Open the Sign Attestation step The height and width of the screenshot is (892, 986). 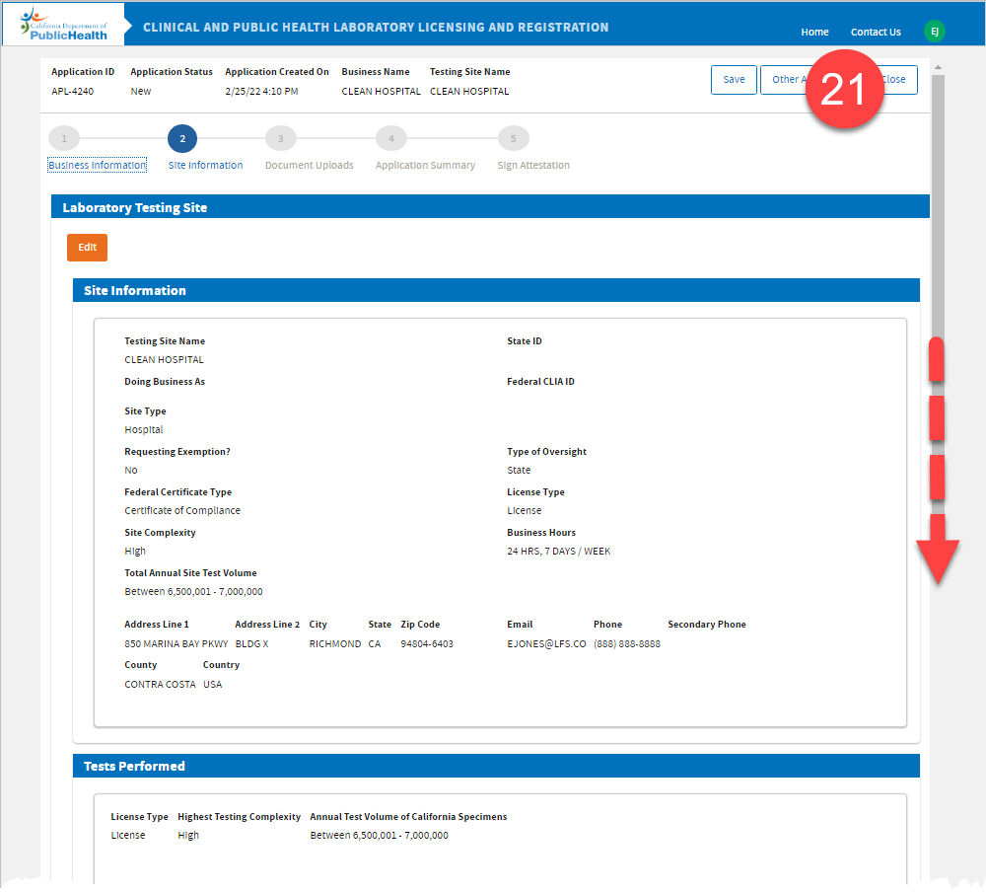coord(533,165)
